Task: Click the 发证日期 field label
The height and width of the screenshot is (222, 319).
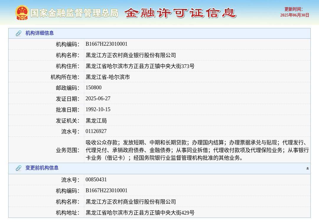Action: point(68,99)
